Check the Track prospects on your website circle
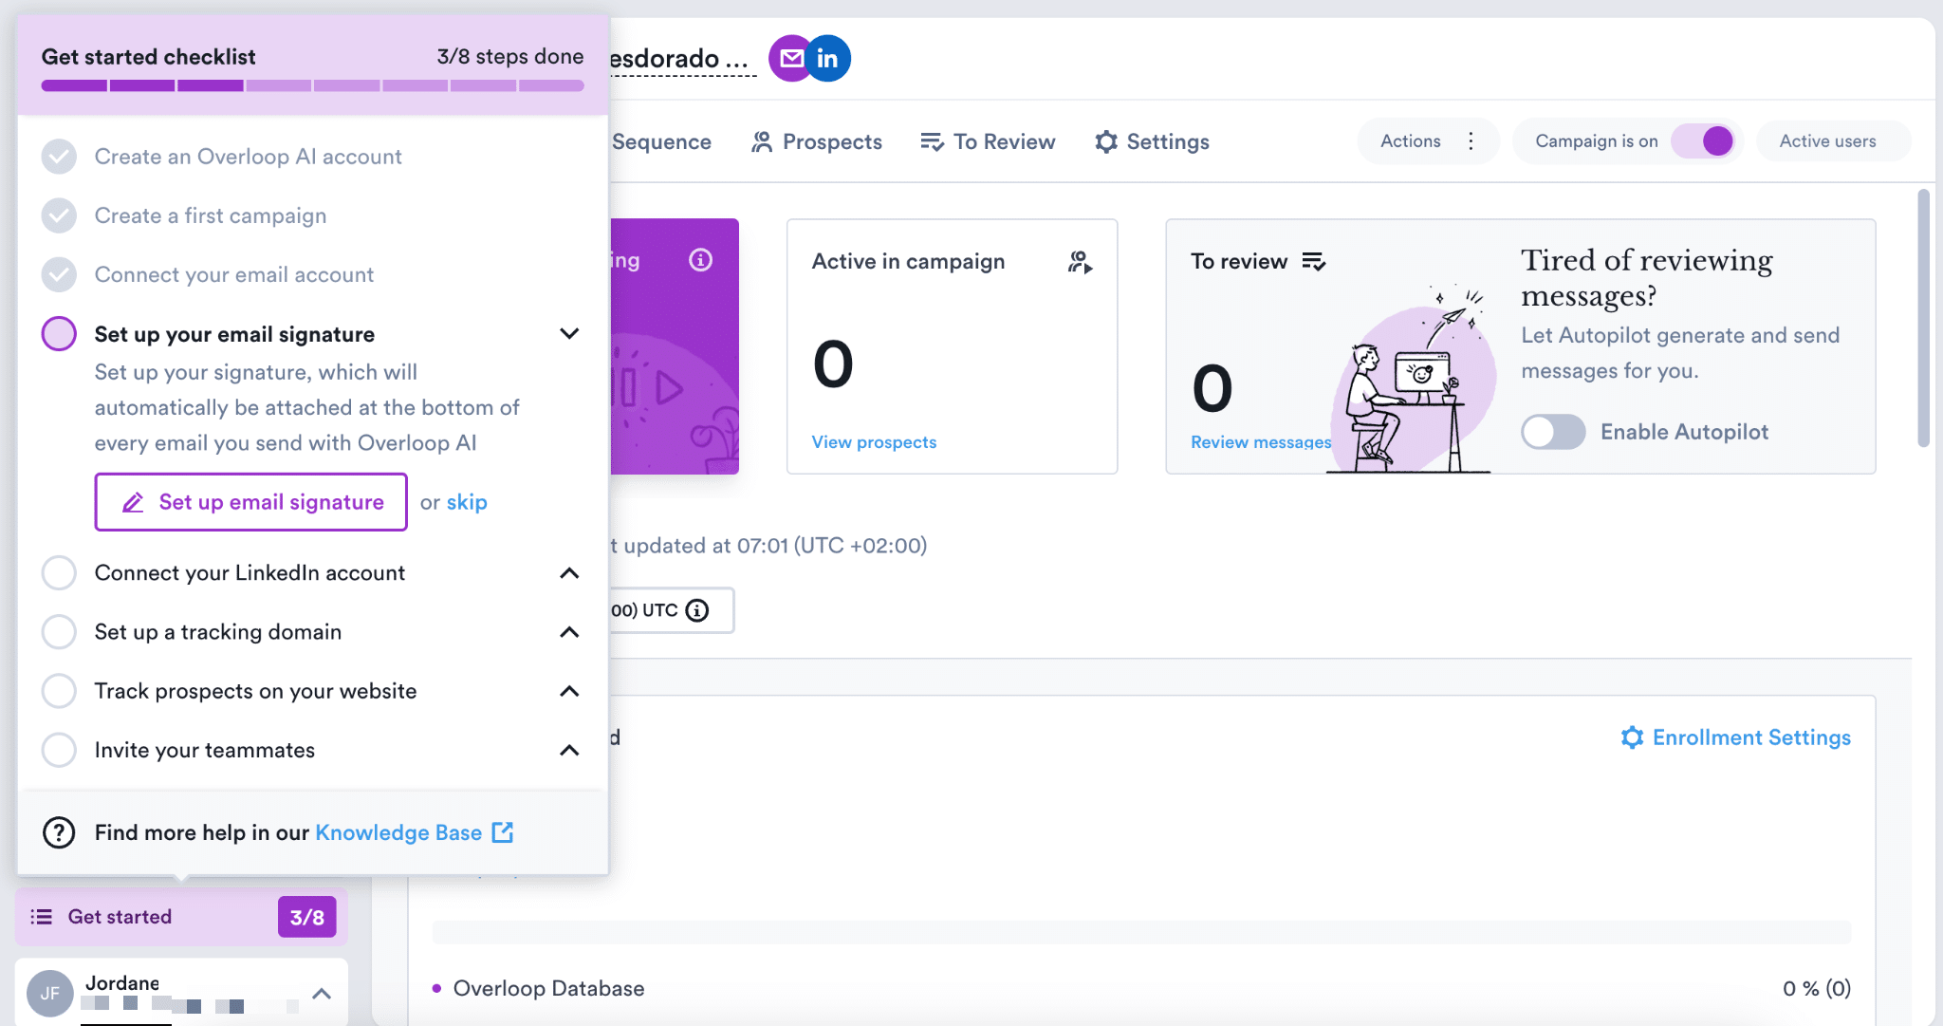This screenshot has width=1943, height=1026. coord(59,691)
